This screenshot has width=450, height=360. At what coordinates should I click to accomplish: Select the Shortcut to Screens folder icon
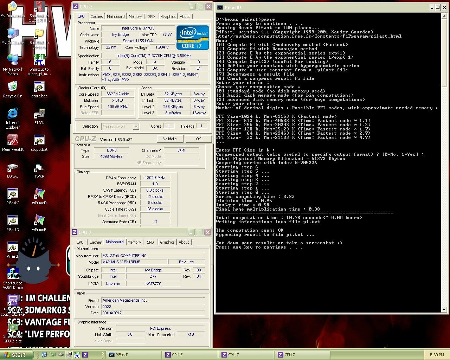click(x=39, y=38)
